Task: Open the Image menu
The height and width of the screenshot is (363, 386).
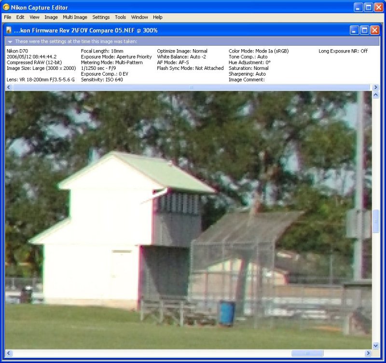Action: point(51,17)
